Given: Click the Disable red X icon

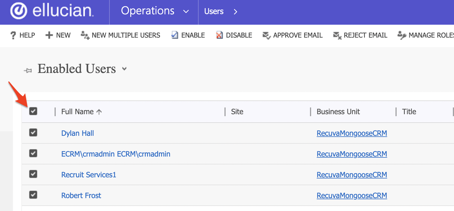Looking at the screenshot, I should pos(219,35).
